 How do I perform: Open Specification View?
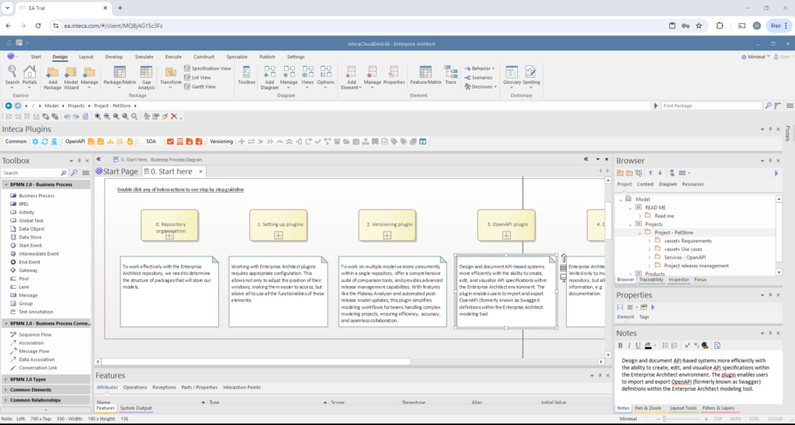(207, 68)
